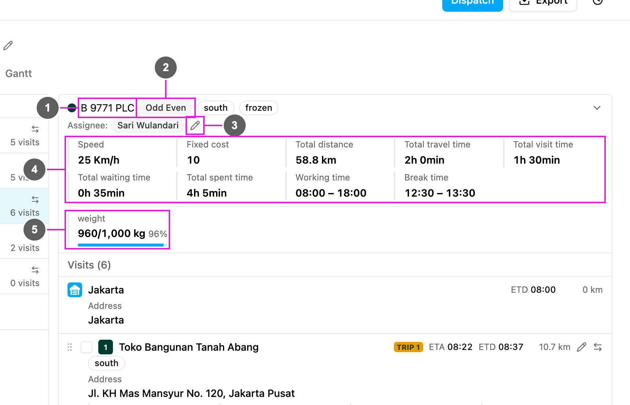Open the history clock icon beside Export

tap(598, 1)
